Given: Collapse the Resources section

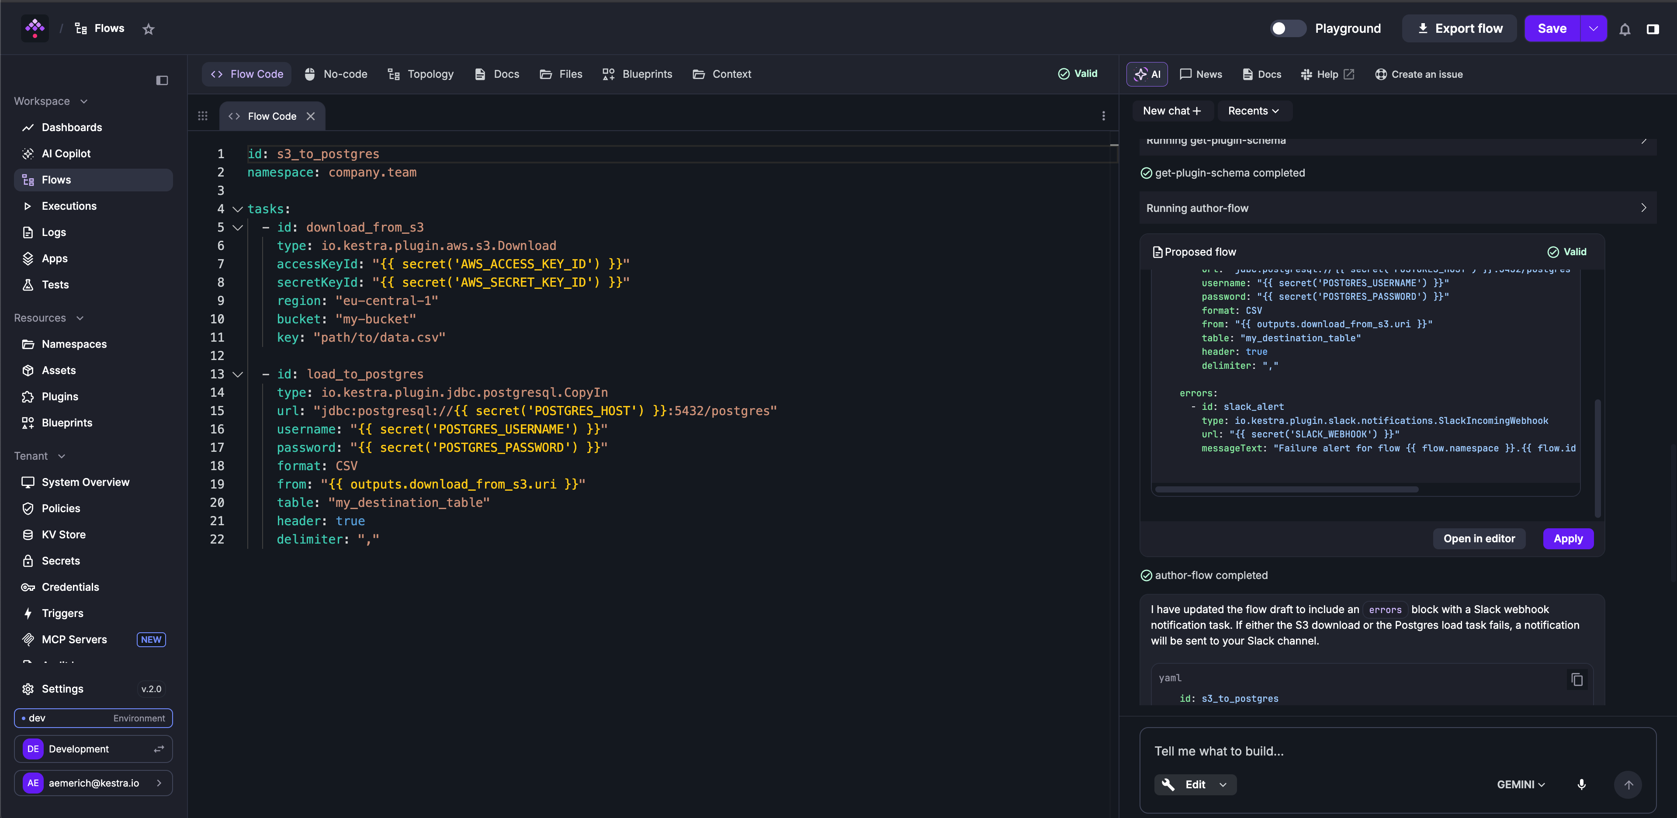Looking at the screenshot, I should tap(49, 318).
